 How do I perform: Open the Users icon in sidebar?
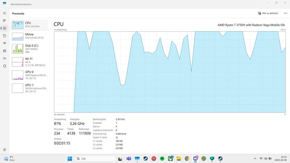point(5,51)
